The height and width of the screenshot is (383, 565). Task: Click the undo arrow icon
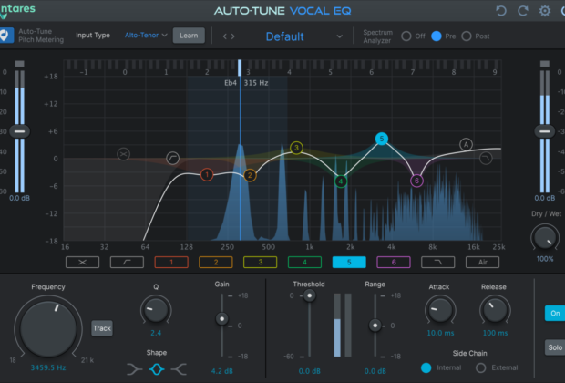click(501, 11)
